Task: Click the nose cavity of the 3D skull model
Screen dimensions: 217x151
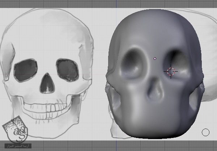Action: (x=155, y=89)
